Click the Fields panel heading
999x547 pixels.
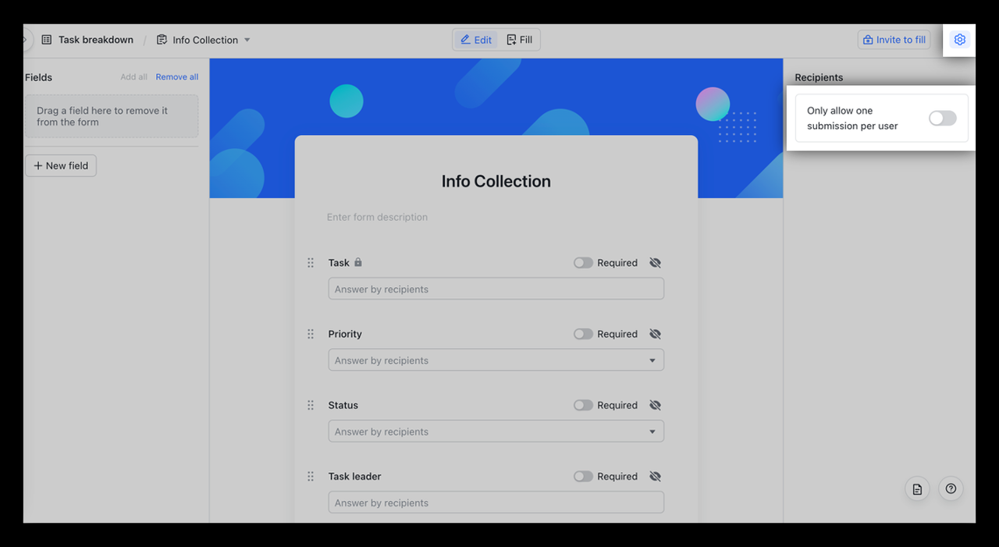(x=38, y=77)
